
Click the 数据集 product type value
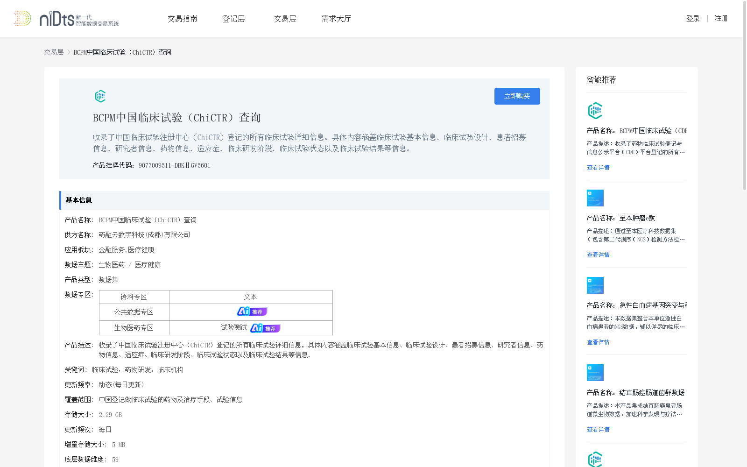(x=108, y=280)
